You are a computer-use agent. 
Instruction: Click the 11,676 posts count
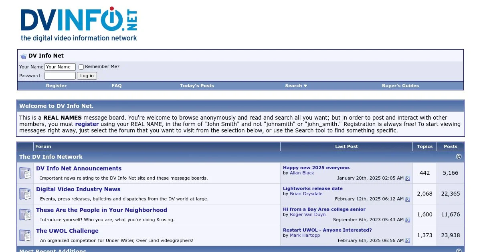451,214
